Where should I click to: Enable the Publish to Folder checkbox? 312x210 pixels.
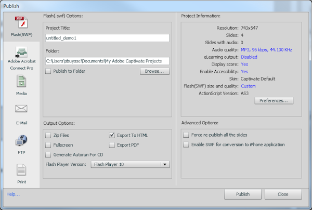(x=49, y=71)
